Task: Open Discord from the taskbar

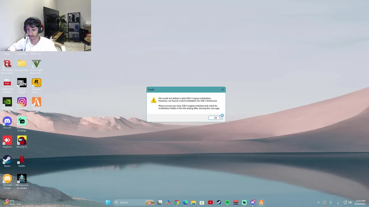Action: 253,202
